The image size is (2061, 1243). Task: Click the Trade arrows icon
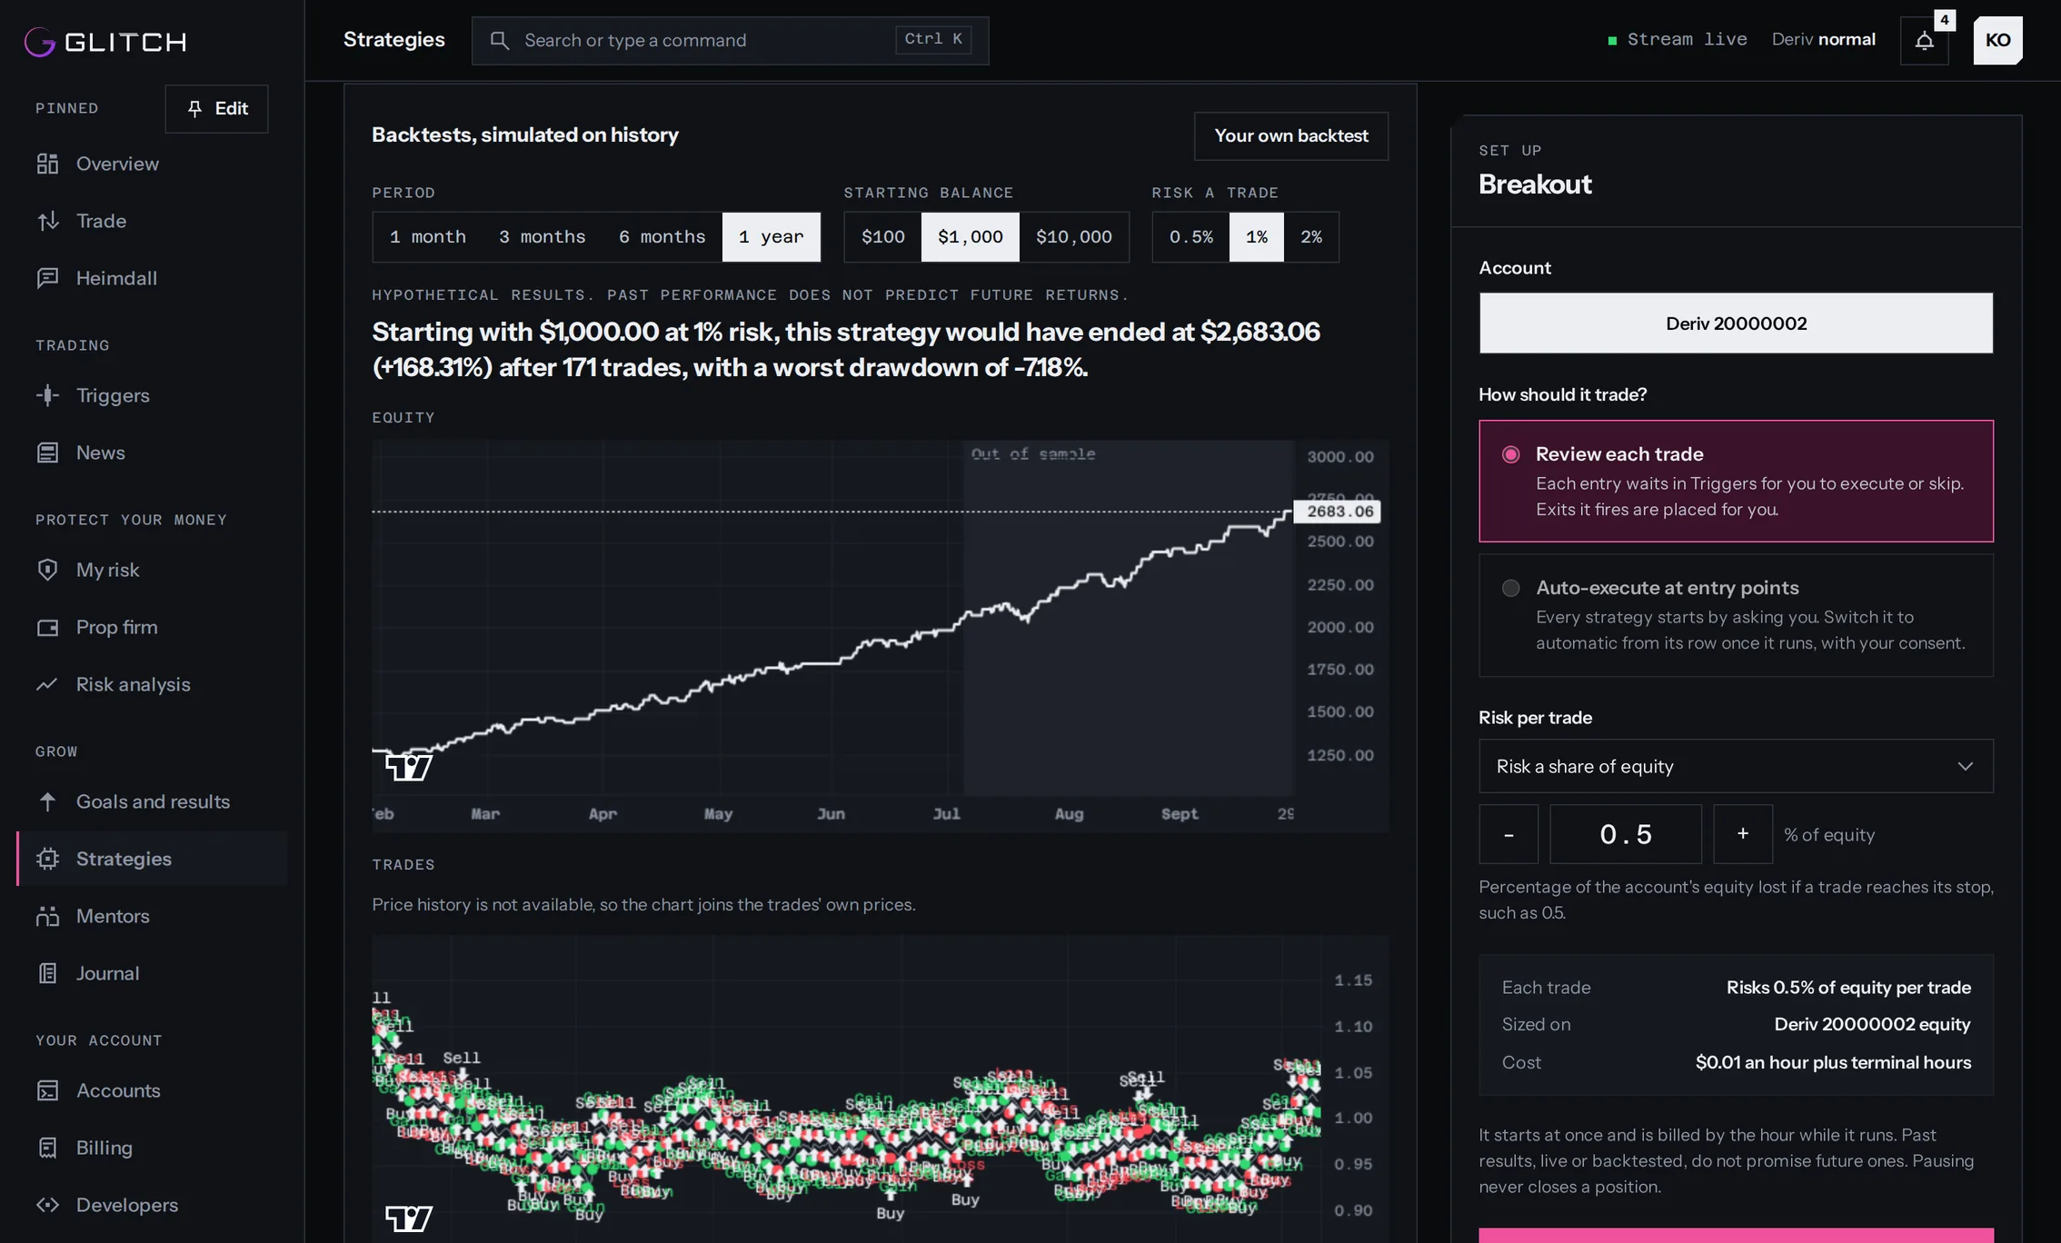click(47, 221)
